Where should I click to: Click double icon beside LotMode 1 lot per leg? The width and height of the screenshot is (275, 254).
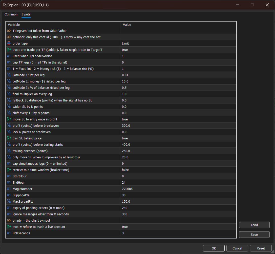(9, 75)
